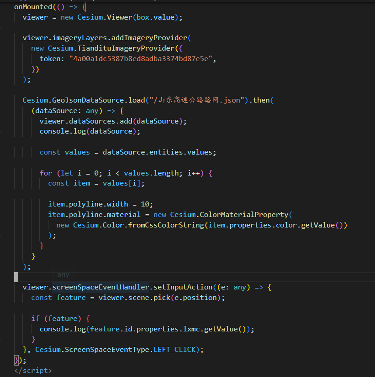Click 'material' in item.polyline.material
375x377 pixels.
click(124, 215)
